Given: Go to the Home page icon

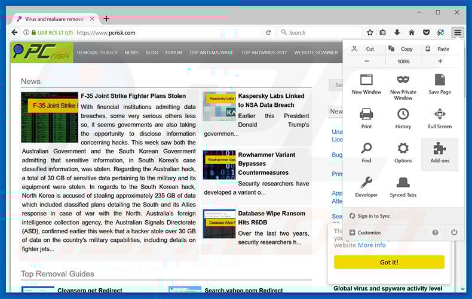Looking at the screenshot, I should pyautogui.click(x=412, y=32).
